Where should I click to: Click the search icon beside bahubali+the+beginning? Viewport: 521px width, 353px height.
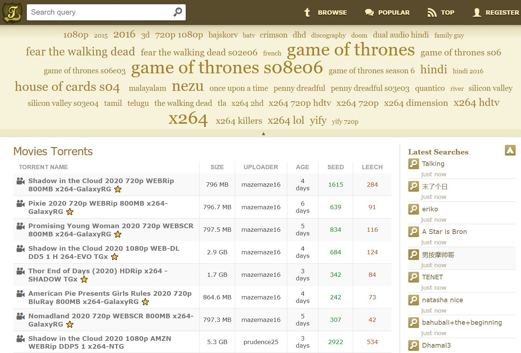pos(414,323)
